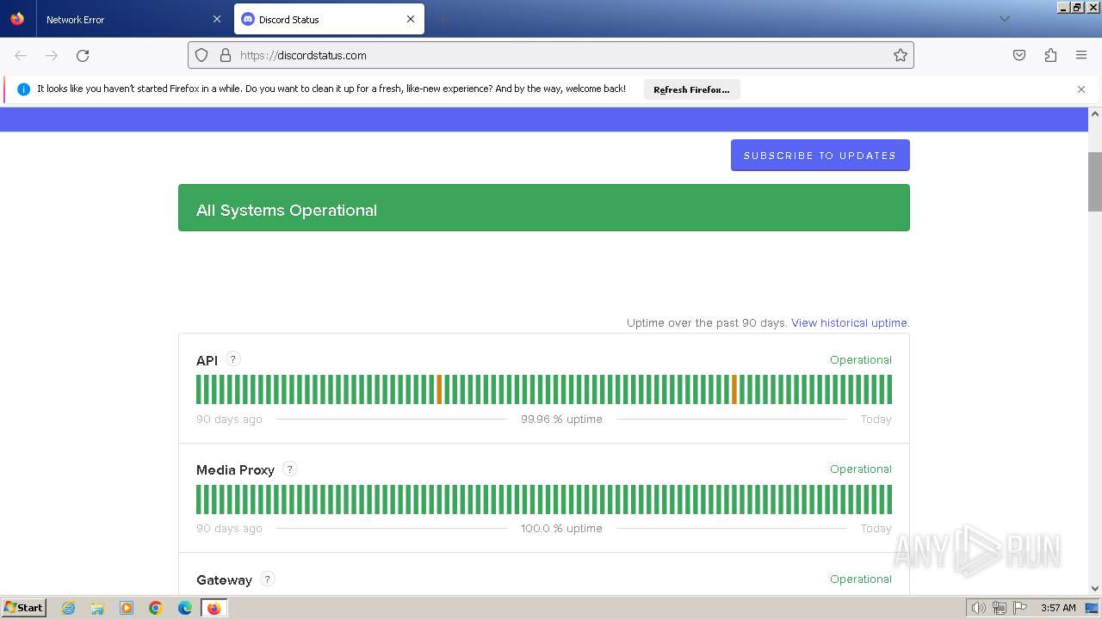The height and width of the screenshot is (619, 1102).
Task: Dismiss the Firefox refresh notification bar
Action: click(1081, 89)
